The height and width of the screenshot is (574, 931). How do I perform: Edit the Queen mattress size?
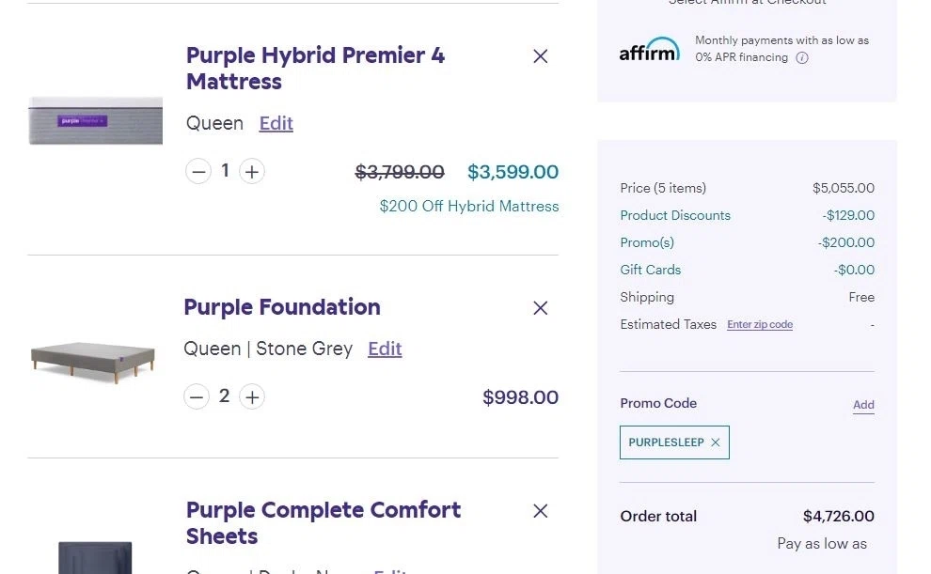[276, 123]
